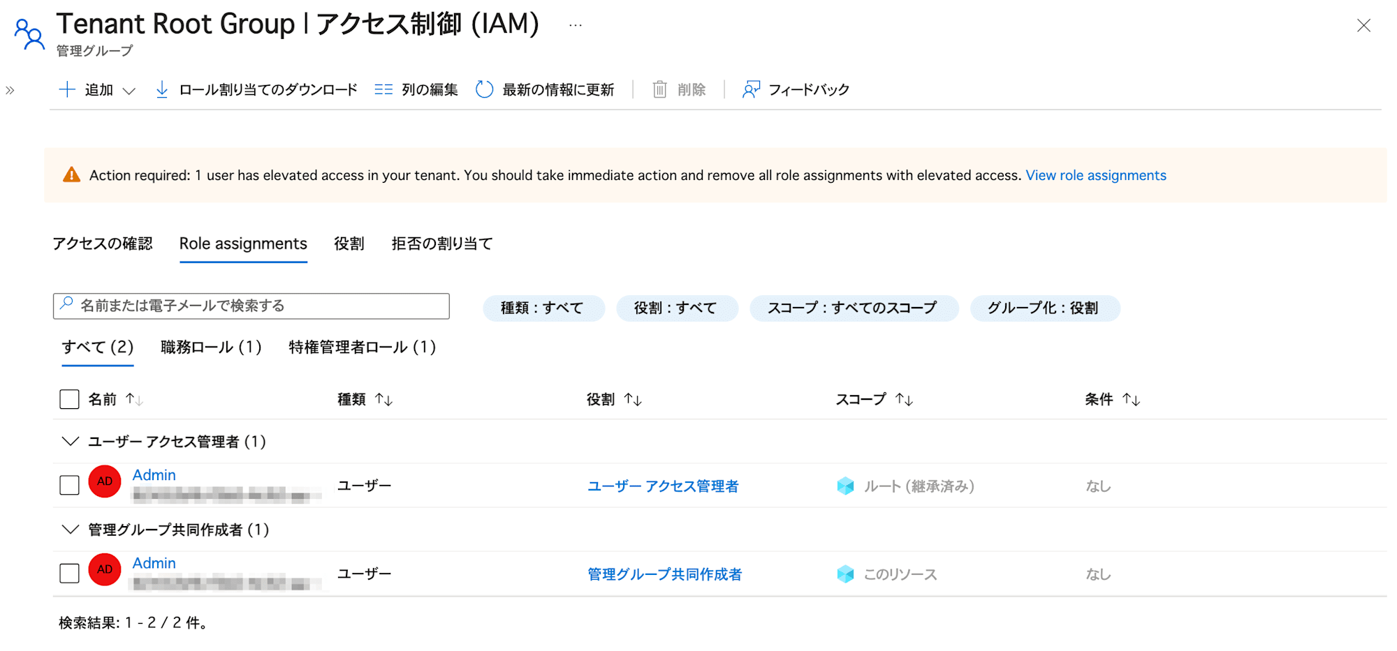Open Admin link in 管理グループ共同作成者 row
The image size is (1397, 651).
click(x=154, y=563)
